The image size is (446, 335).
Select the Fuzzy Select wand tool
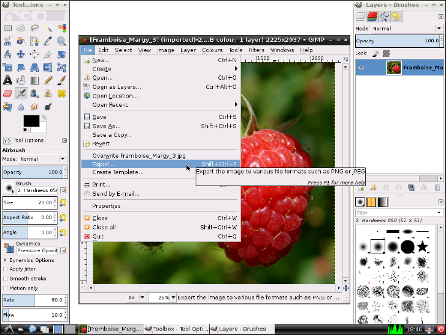48,28
